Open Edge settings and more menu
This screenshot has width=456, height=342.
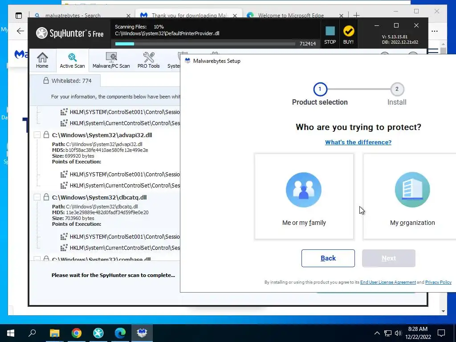pyautogui.click(x=435, y=31)
